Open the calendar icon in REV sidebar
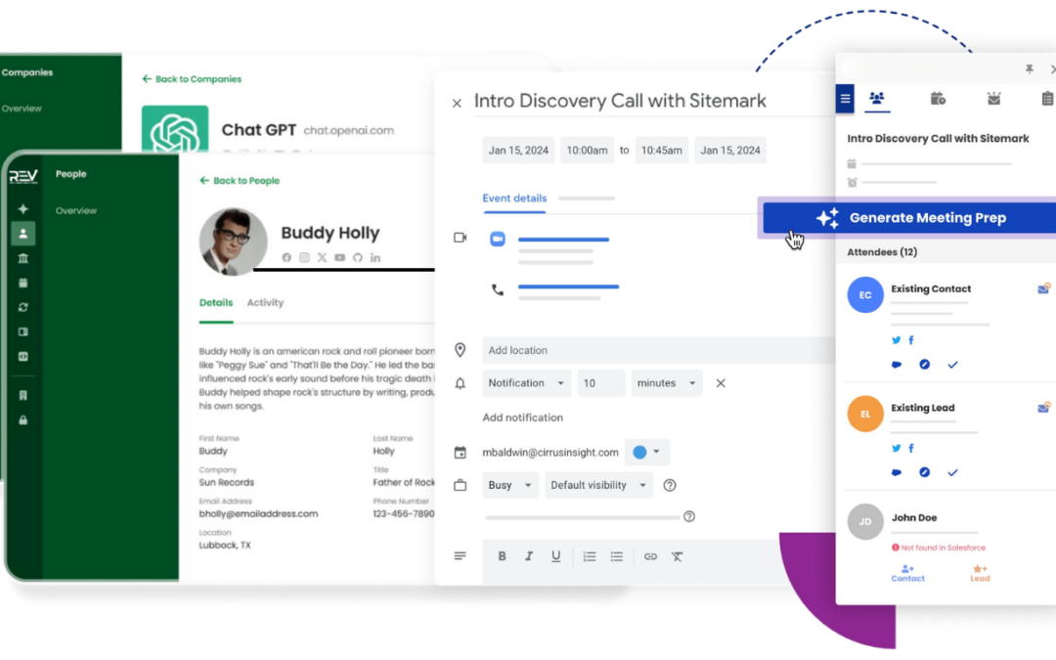 point(22,283)
